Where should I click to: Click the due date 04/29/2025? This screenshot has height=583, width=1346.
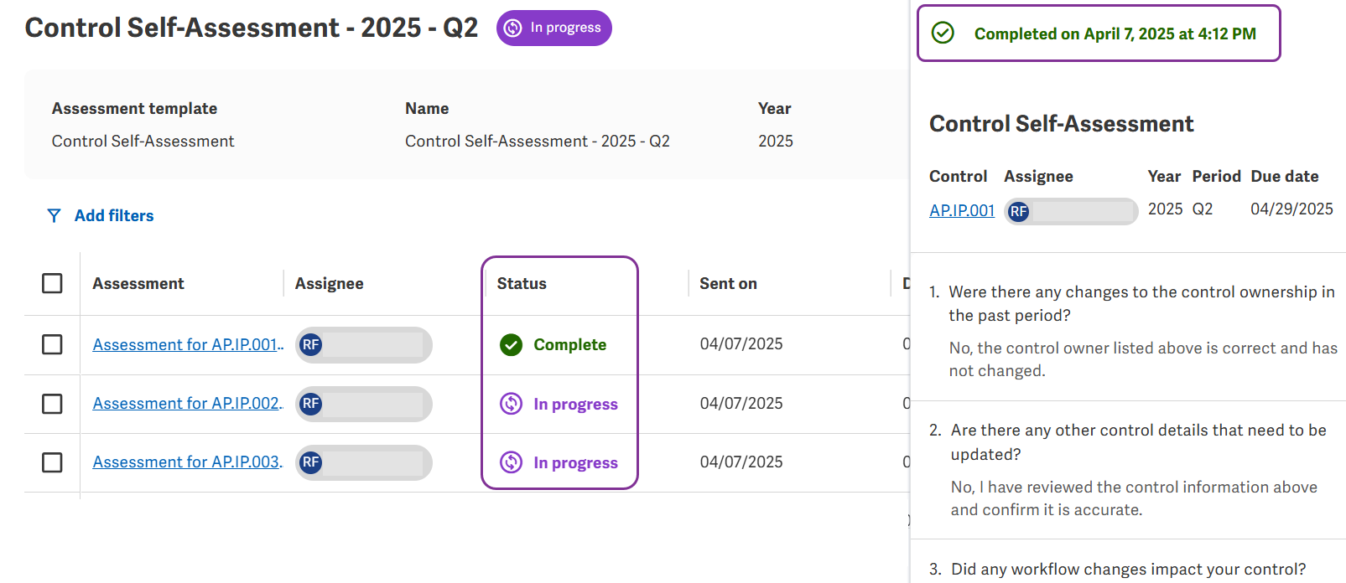click(1291, 209)
